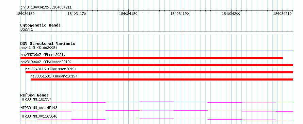
Task: Click the magenta line for HTR3D|NM_001145143
Action: point(157,111)
